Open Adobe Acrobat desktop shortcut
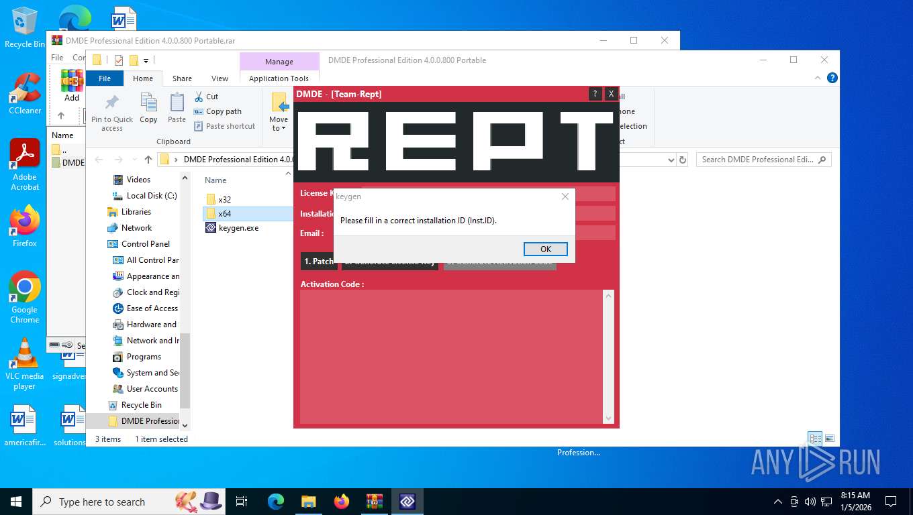Screen dimensions: 913x515 25,164
